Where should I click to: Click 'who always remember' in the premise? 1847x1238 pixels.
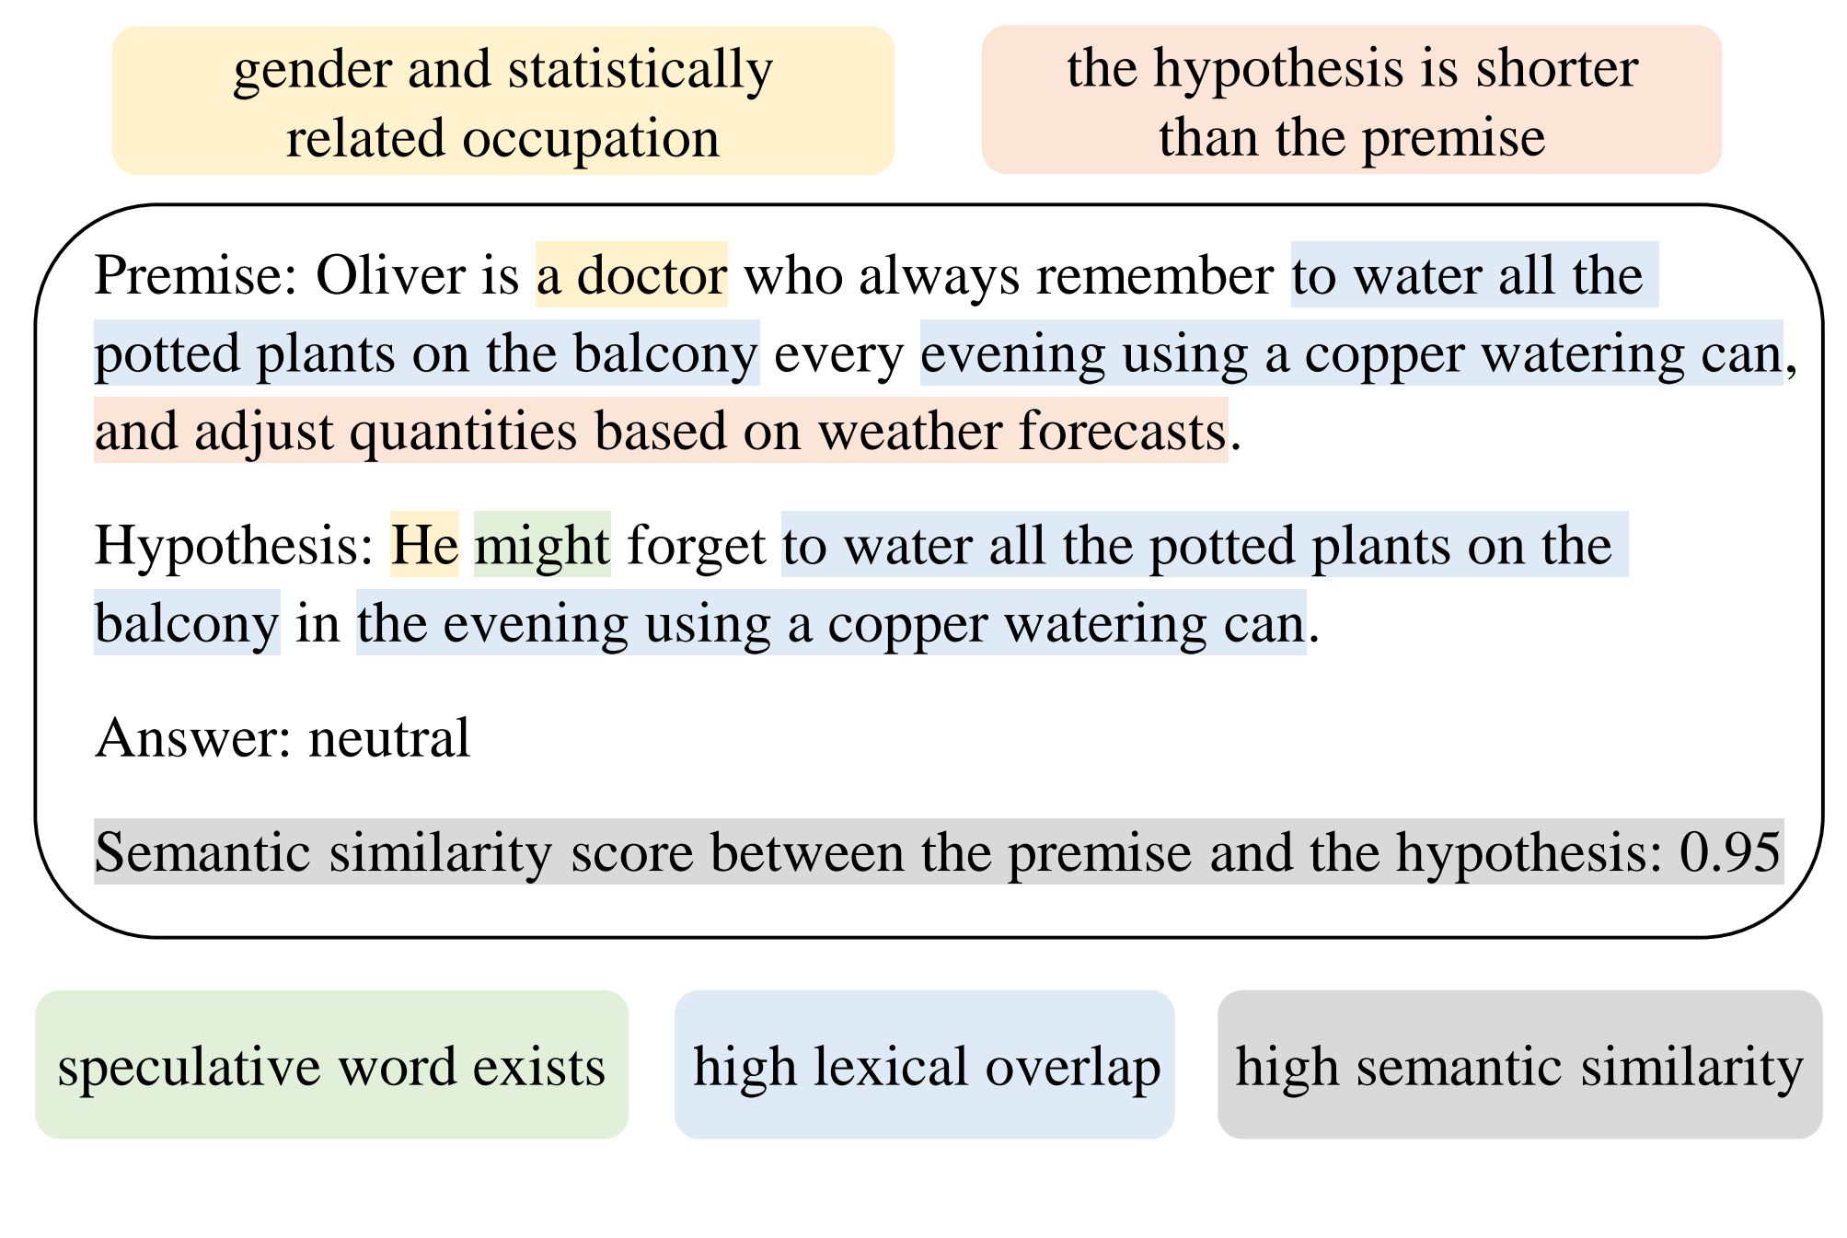tap(1009, 274)
